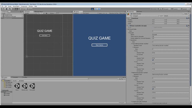Toggle DataController active checkbox

pos(131,14)
